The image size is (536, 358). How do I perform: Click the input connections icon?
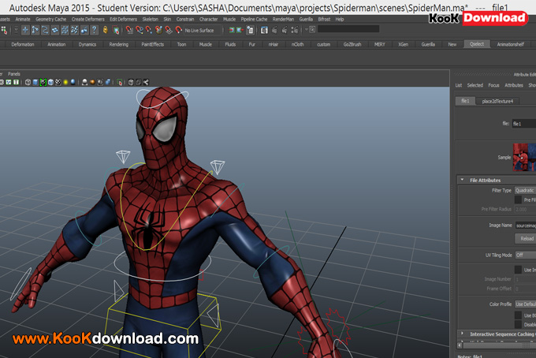[x=232, y=31]
